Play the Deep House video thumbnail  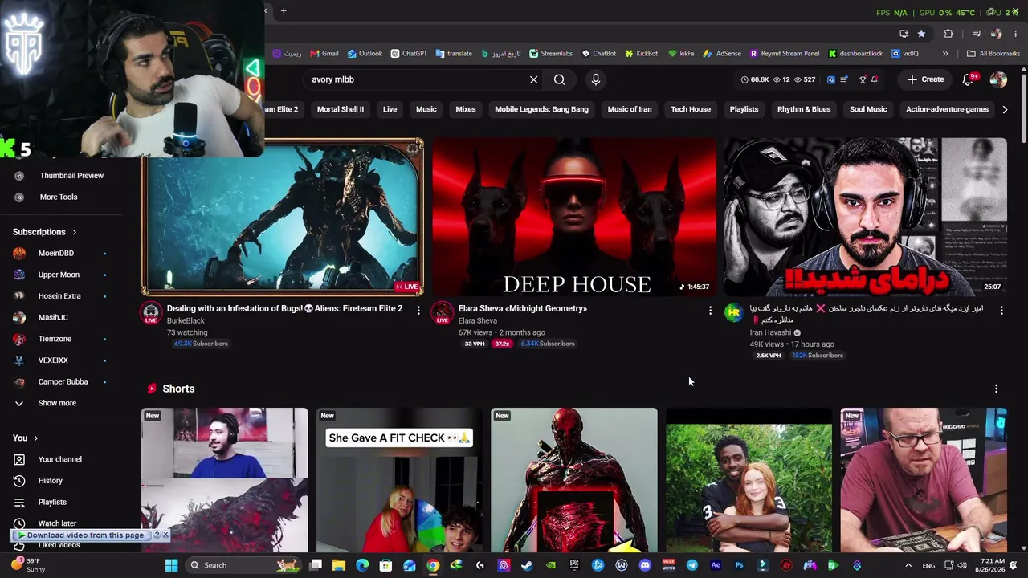click(574, 217)
